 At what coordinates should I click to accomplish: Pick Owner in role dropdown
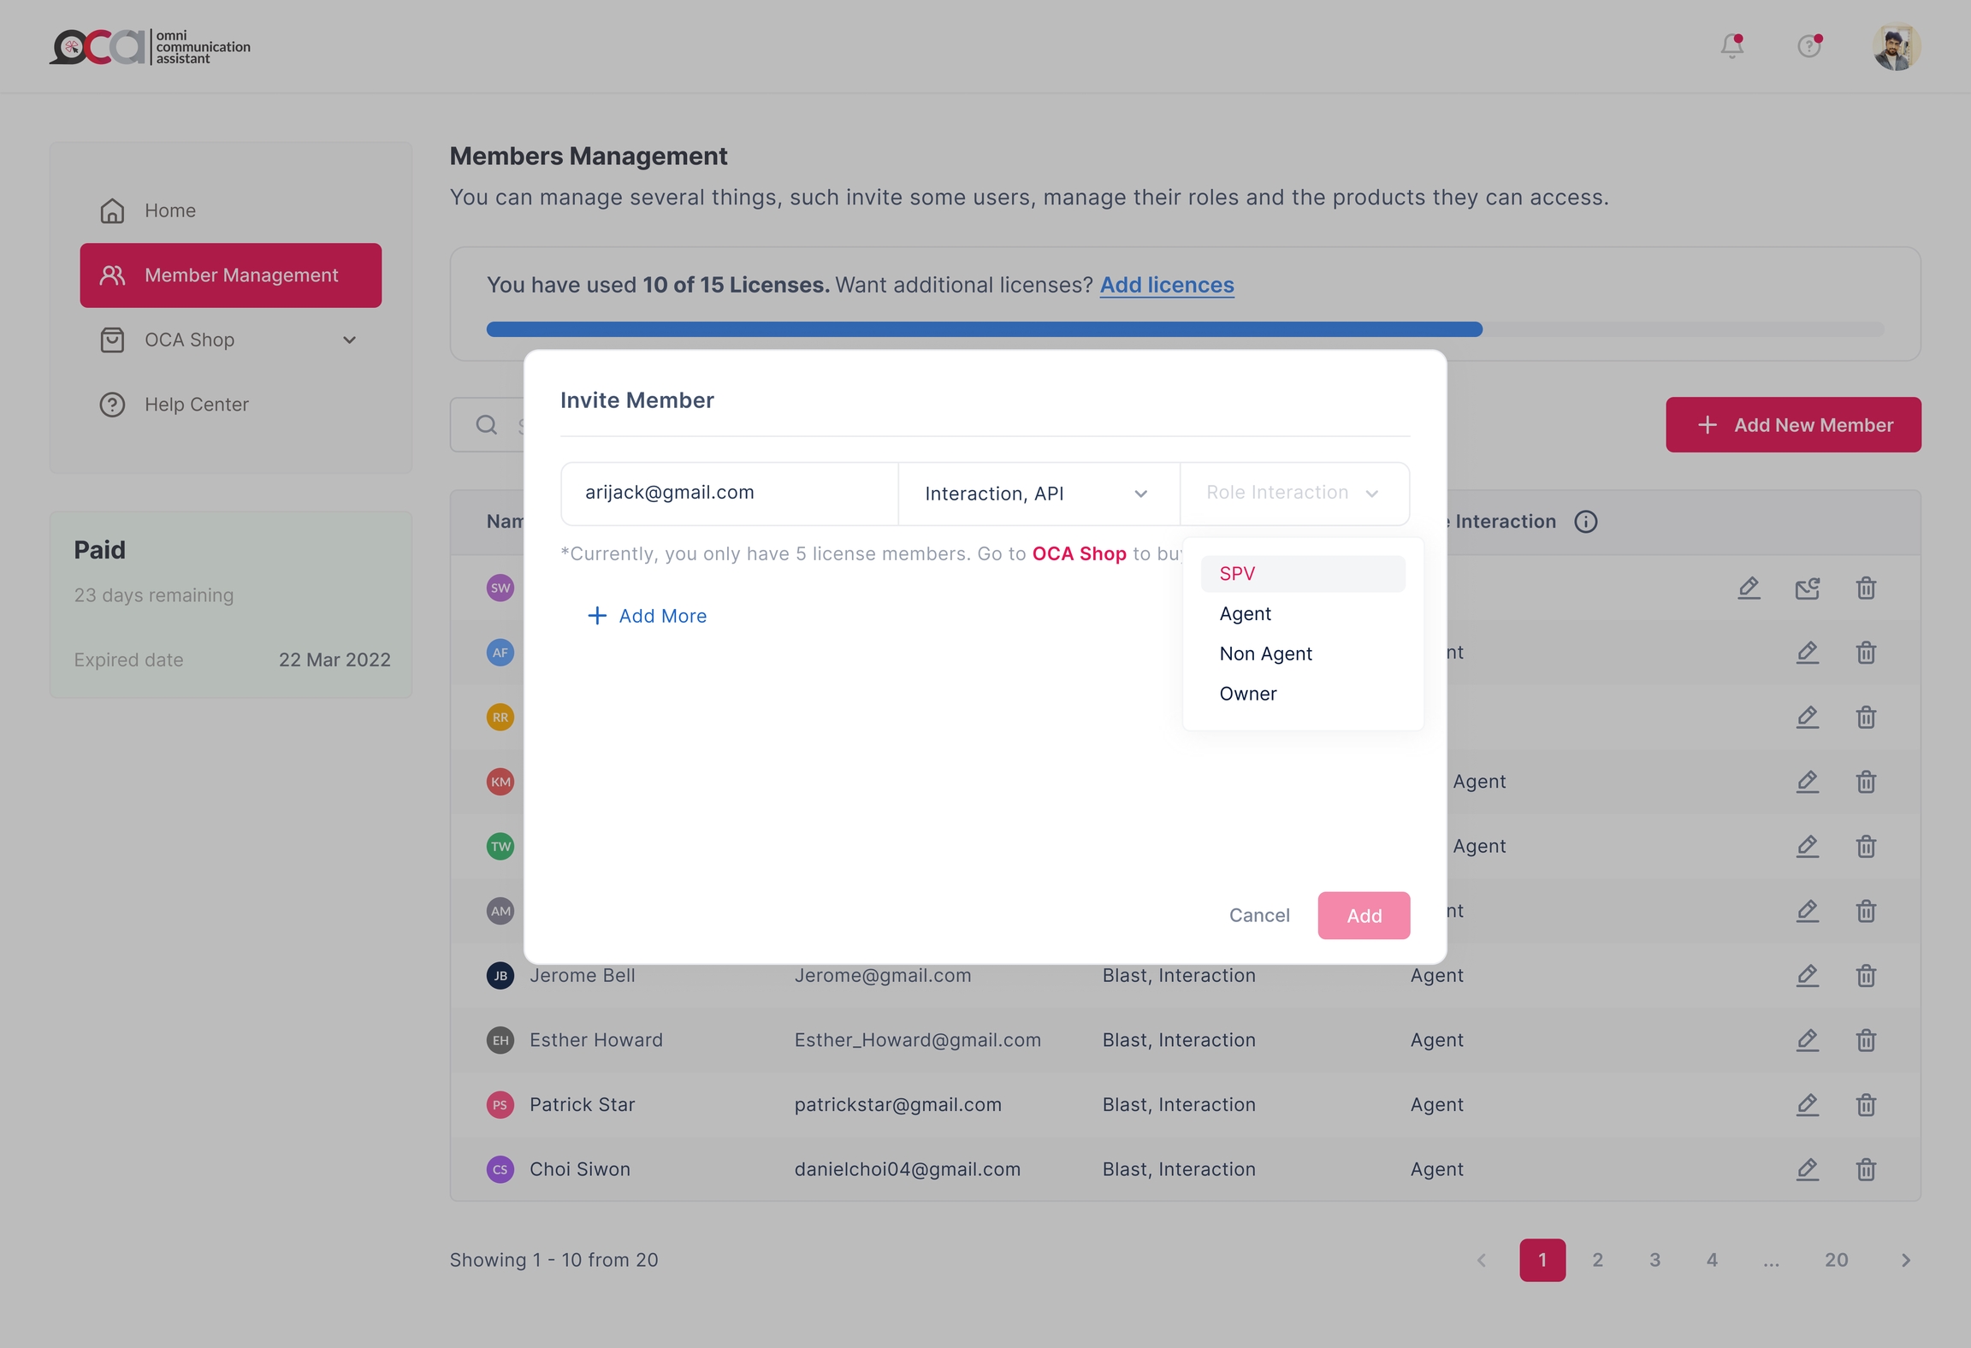[1247, 694]
